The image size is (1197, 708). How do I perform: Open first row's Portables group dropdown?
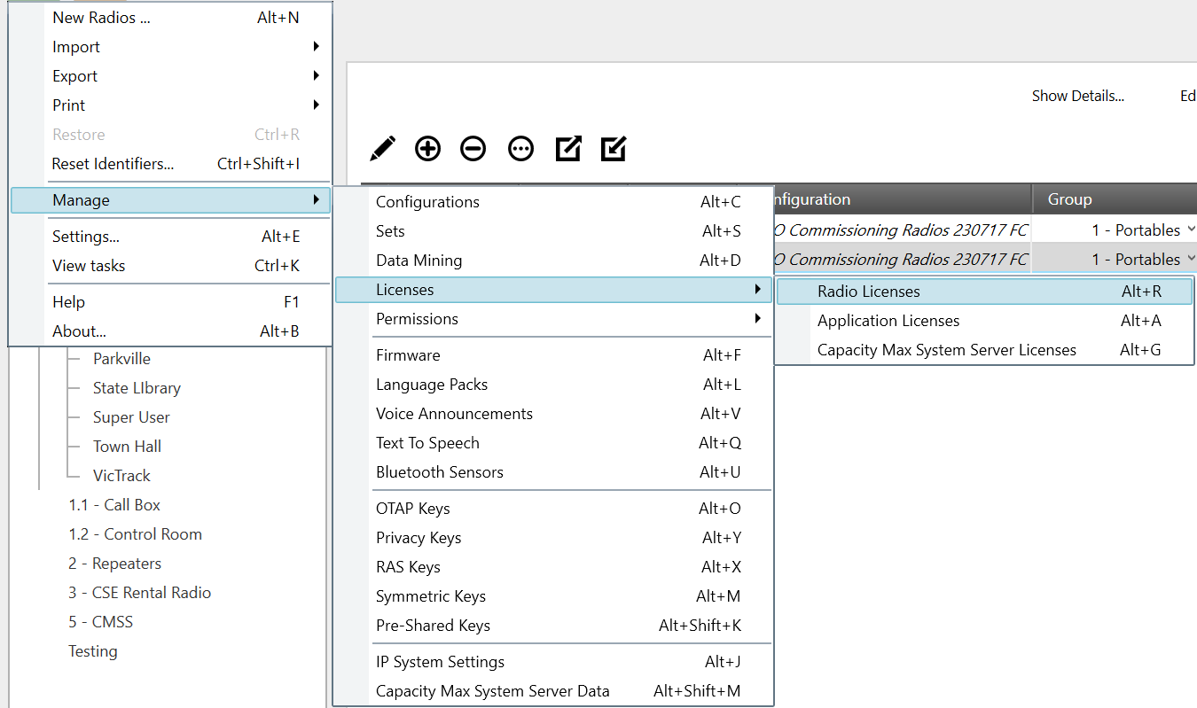point(1189,230)
